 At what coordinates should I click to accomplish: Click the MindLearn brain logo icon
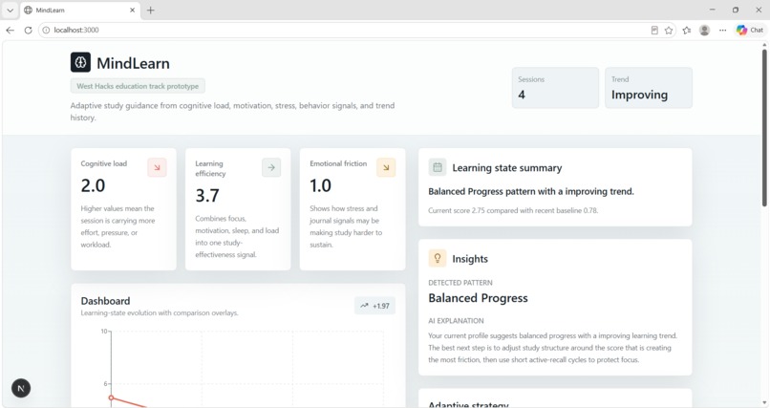[x=80, y=62]
